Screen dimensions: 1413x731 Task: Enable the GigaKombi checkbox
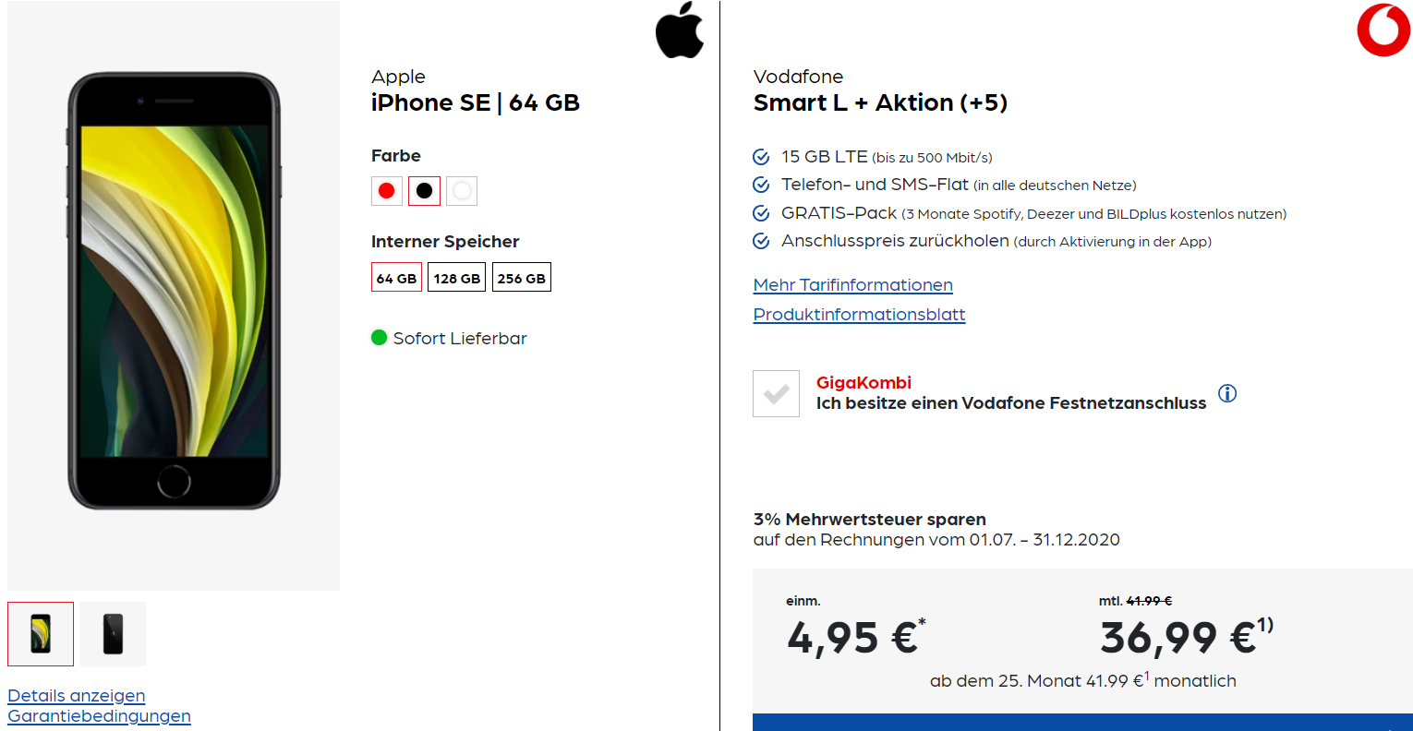pyautogui.click(x=776, y=393)
